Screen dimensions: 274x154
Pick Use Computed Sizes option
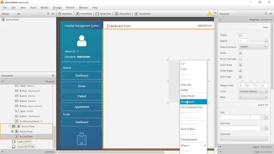(x=193, y=107)
